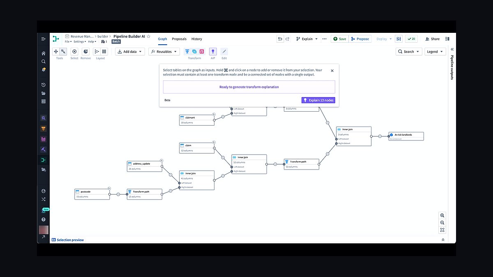Click the Remove nodes icon
This screenshot has width=493, height=277.
[x=85, y=52]
